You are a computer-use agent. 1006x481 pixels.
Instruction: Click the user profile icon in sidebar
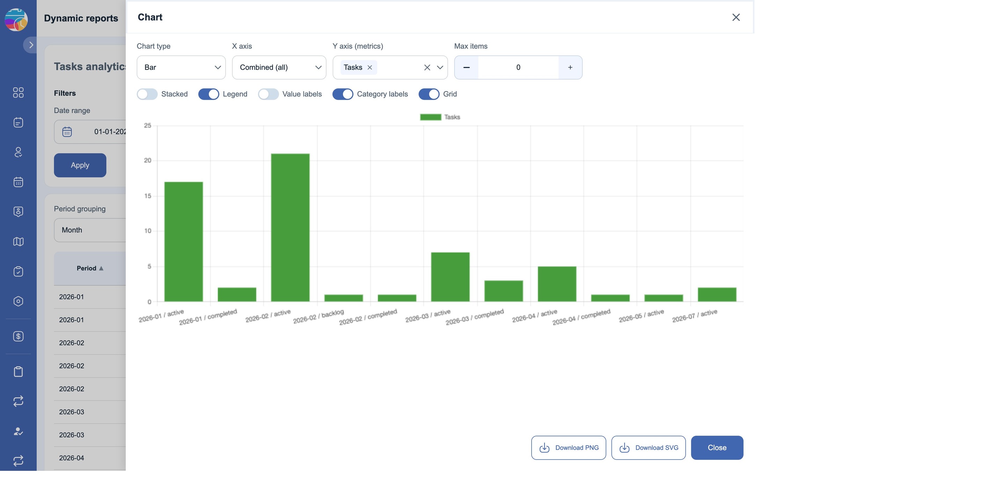(18, 152)
